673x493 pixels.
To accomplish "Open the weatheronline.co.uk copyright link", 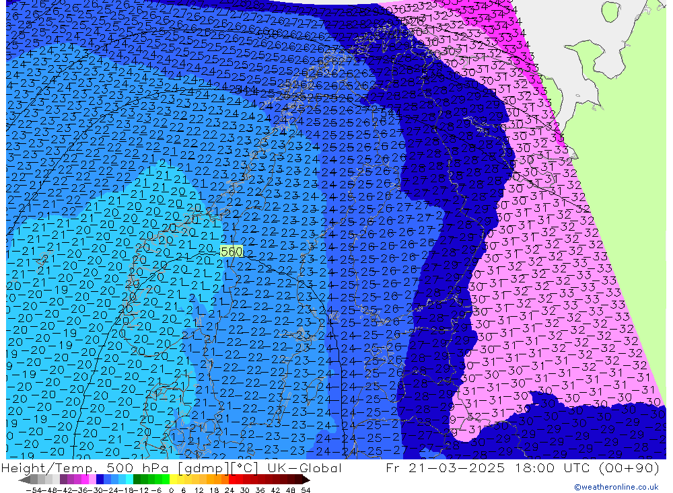I will [616, 486].
